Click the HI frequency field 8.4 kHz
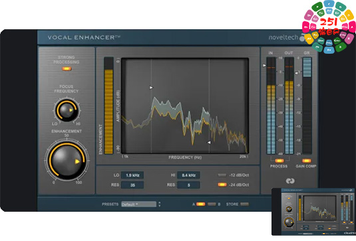The height and width of the screenshot is (241, 356). (188, 175)
